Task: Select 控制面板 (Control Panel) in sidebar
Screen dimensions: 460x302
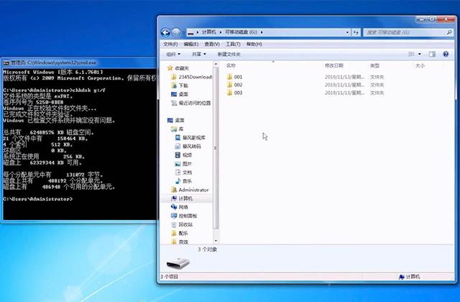Action: 188,216
